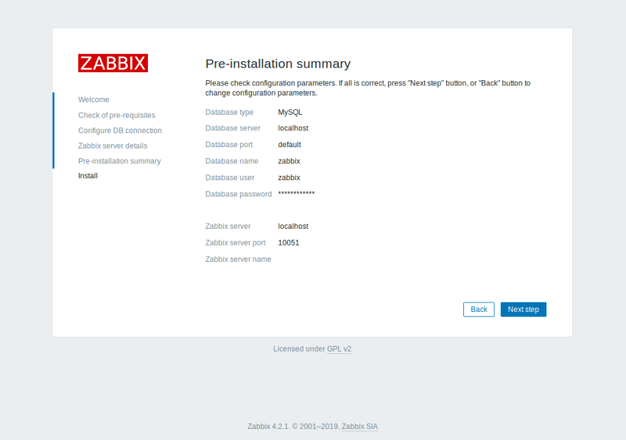This screenshot has width=626, height=440.
Task: Select Configure DB connection step
Action: pyautogui.click(x=120, y=130)
